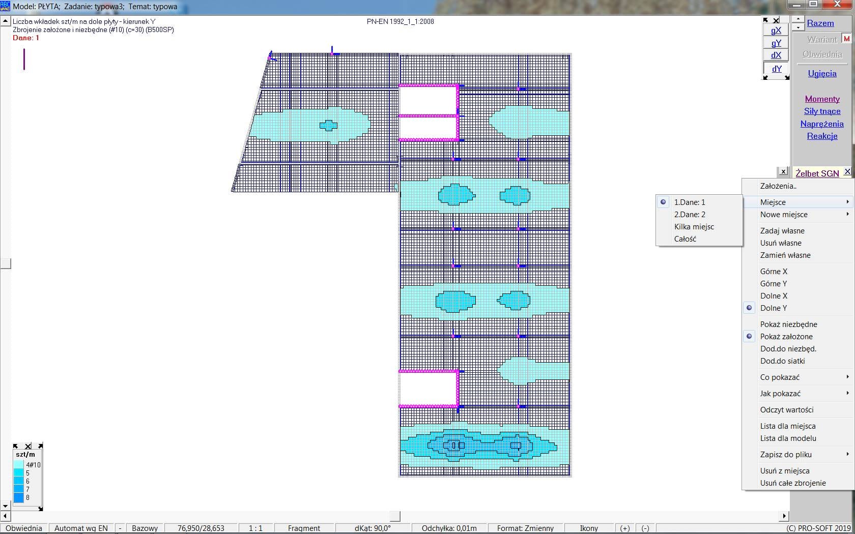The width and height of the screenshot is (855, 534).
Task: Click the horizontal scrollbar right arrow
Action: [x=784, y=516]
